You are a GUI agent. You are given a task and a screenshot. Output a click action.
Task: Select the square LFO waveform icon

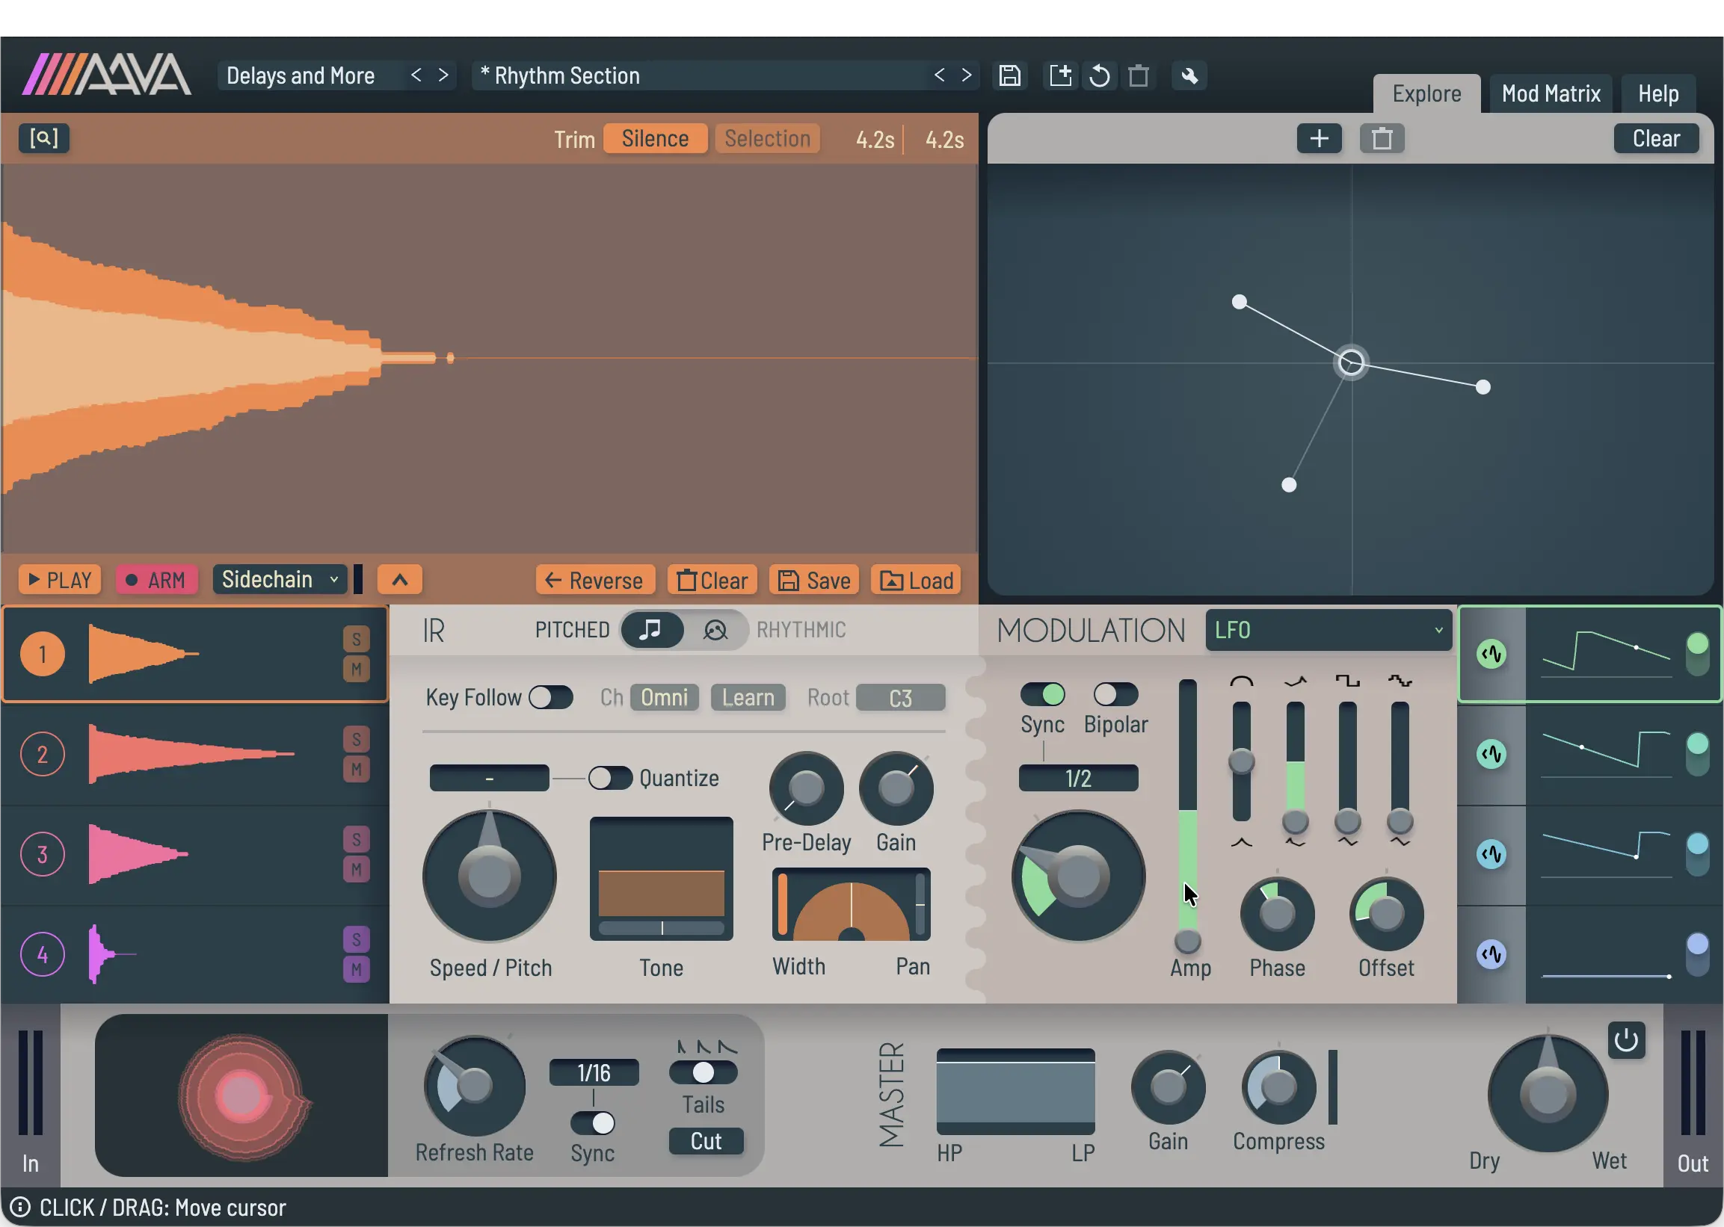coord(1347,681)
